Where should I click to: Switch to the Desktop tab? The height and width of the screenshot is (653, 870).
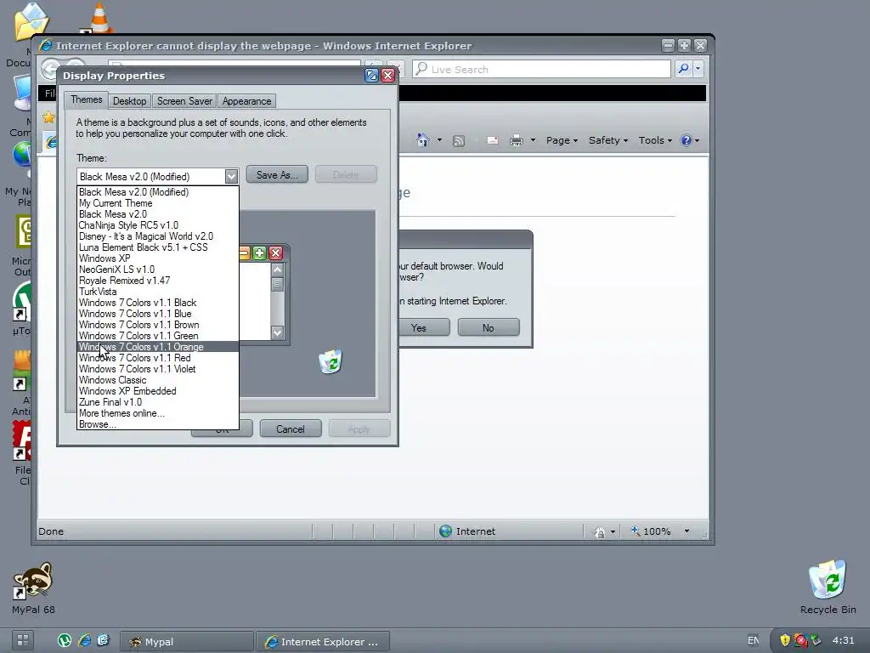(x=129, y=101)
